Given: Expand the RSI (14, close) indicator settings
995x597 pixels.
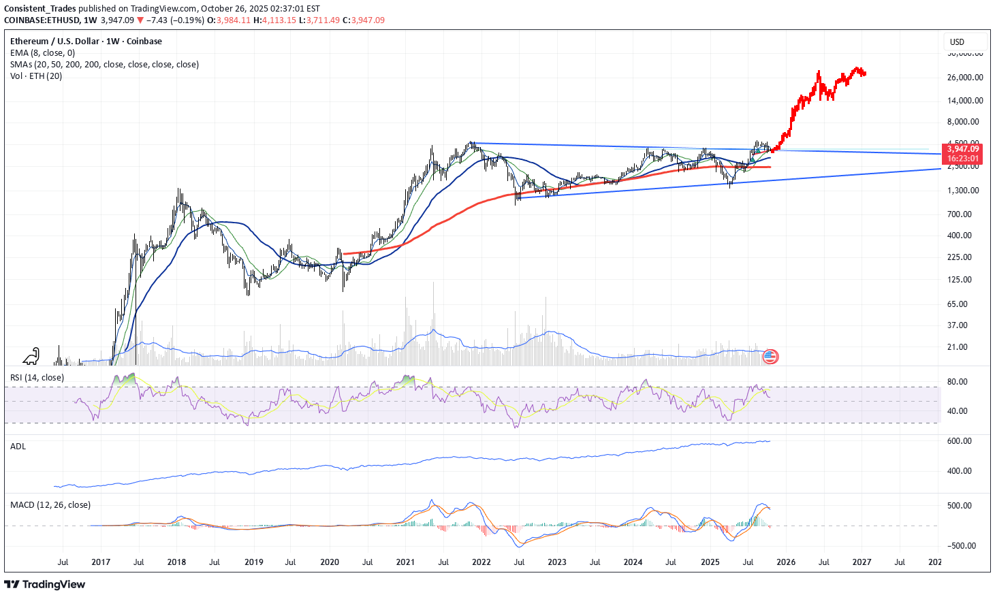Looking at the screenshot, I should [36, 376].
